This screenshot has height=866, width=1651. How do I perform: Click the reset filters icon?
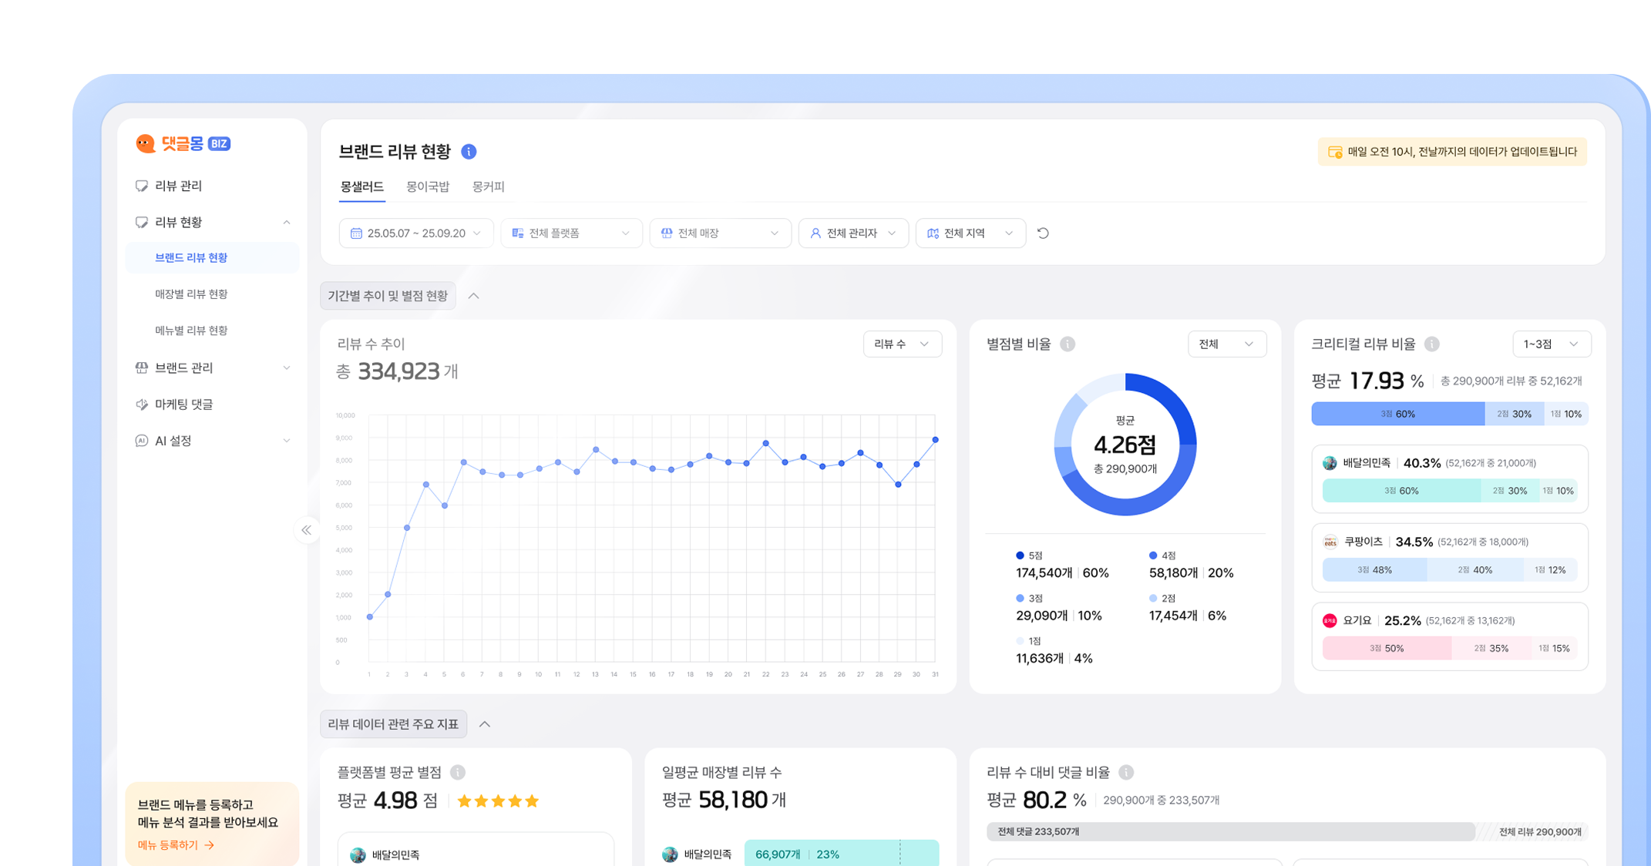coord(1044,233)
